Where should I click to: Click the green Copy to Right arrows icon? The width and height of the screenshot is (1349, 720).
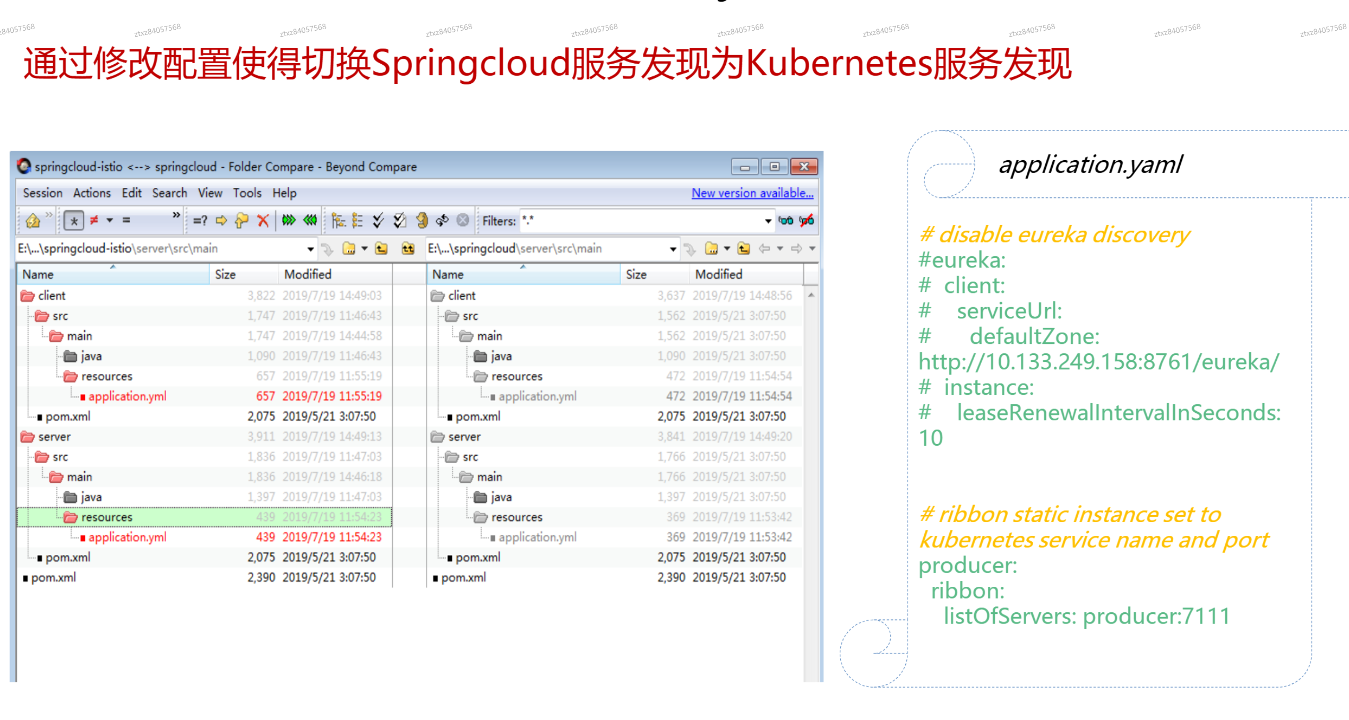[289, 220]
